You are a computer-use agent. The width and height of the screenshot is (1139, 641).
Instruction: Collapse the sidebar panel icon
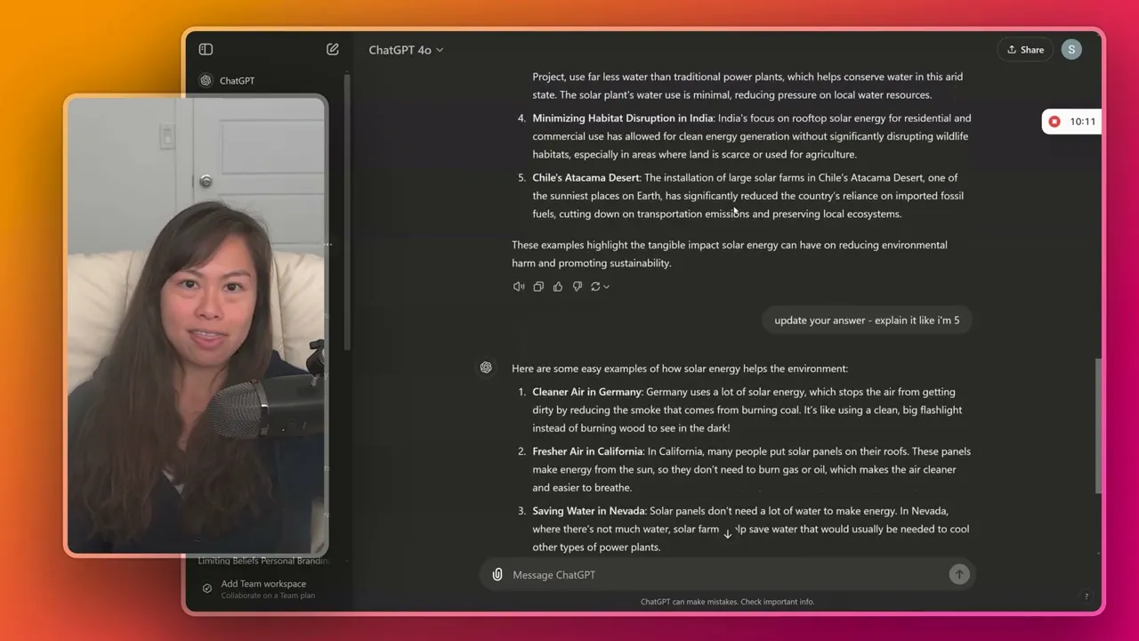206,50
